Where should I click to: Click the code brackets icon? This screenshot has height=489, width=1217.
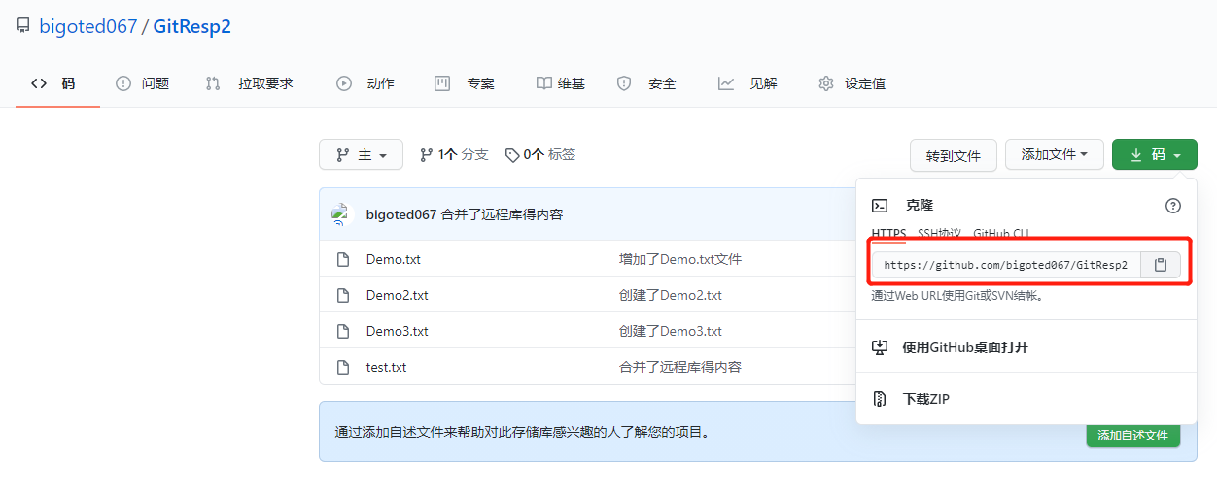click(x=39, y=83)
